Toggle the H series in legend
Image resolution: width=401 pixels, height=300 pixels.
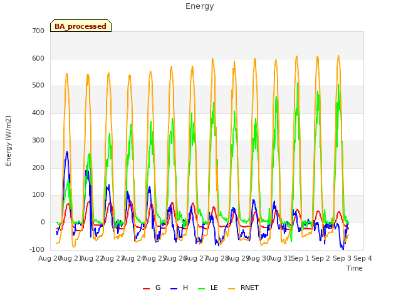(179, 288)
